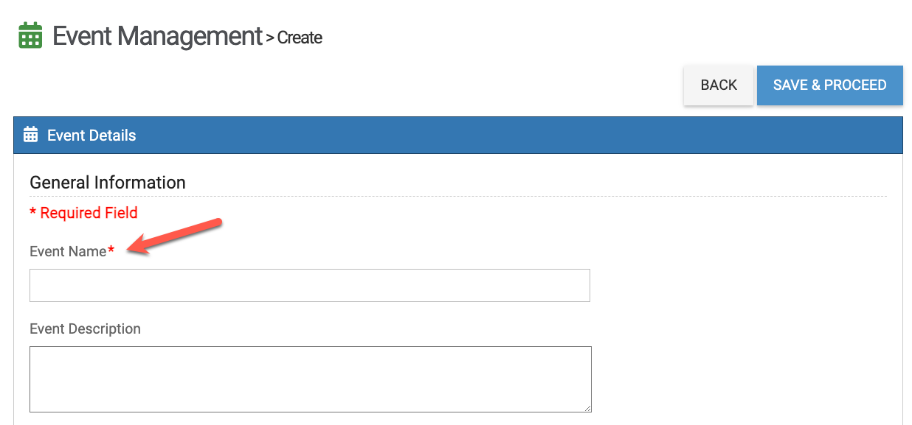Click the Event Name field label
Viewport: 912px width, 425px height.
tap(68, 251)
